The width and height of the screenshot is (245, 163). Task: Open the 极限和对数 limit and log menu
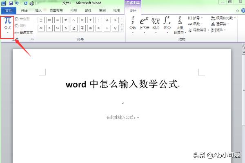[223, 18]
